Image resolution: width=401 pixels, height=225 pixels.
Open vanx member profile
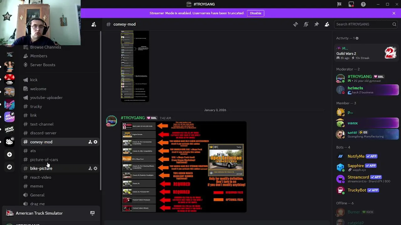(367, 123)
